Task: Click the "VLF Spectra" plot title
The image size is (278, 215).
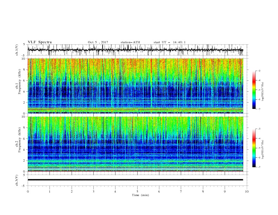Action: pyautogui.click(x=40, y=42)
